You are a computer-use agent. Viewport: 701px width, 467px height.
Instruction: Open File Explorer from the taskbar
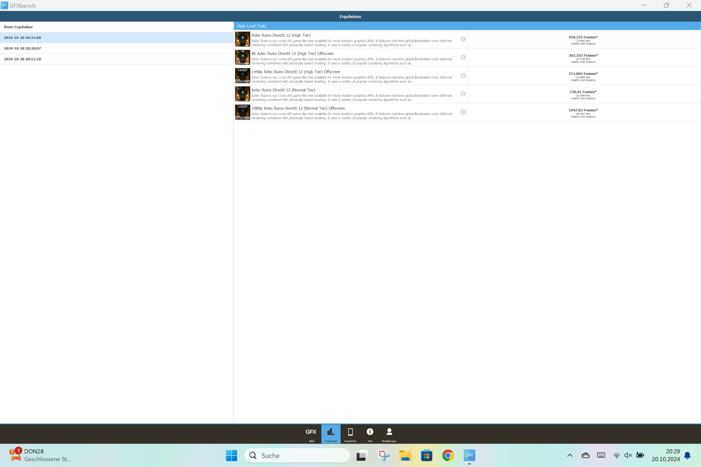(405, 455)
